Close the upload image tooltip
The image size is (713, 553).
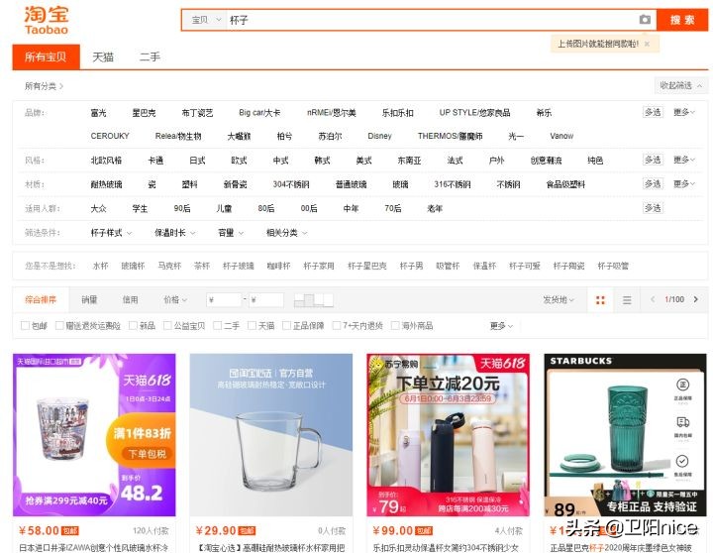tap(647, 44)
